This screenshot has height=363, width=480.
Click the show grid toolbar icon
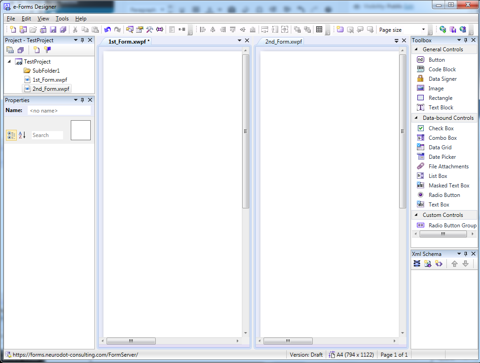319,29
